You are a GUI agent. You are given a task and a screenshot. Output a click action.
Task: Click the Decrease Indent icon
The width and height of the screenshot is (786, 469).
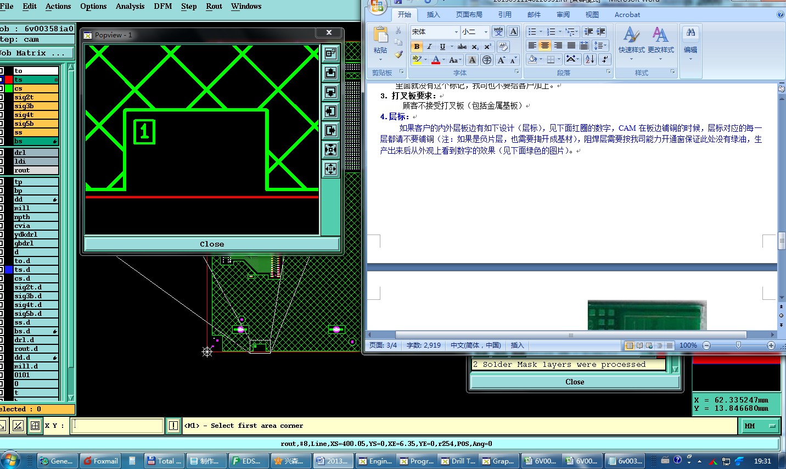[x=588, y=32]
